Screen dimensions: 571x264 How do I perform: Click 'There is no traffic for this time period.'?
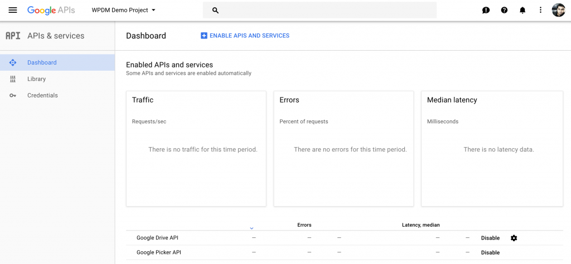pyautogui.click(x=203, y=149)
